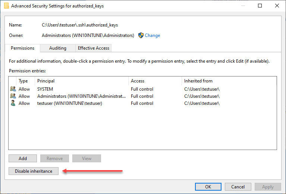This screenshot has height=194, width=286.
Task: Maximize the Advanced Security Settings window
Action: [260, 6]
